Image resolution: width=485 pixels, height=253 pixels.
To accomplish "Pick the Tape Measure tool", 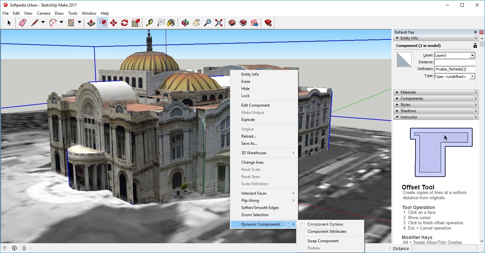I will point(149,23).
